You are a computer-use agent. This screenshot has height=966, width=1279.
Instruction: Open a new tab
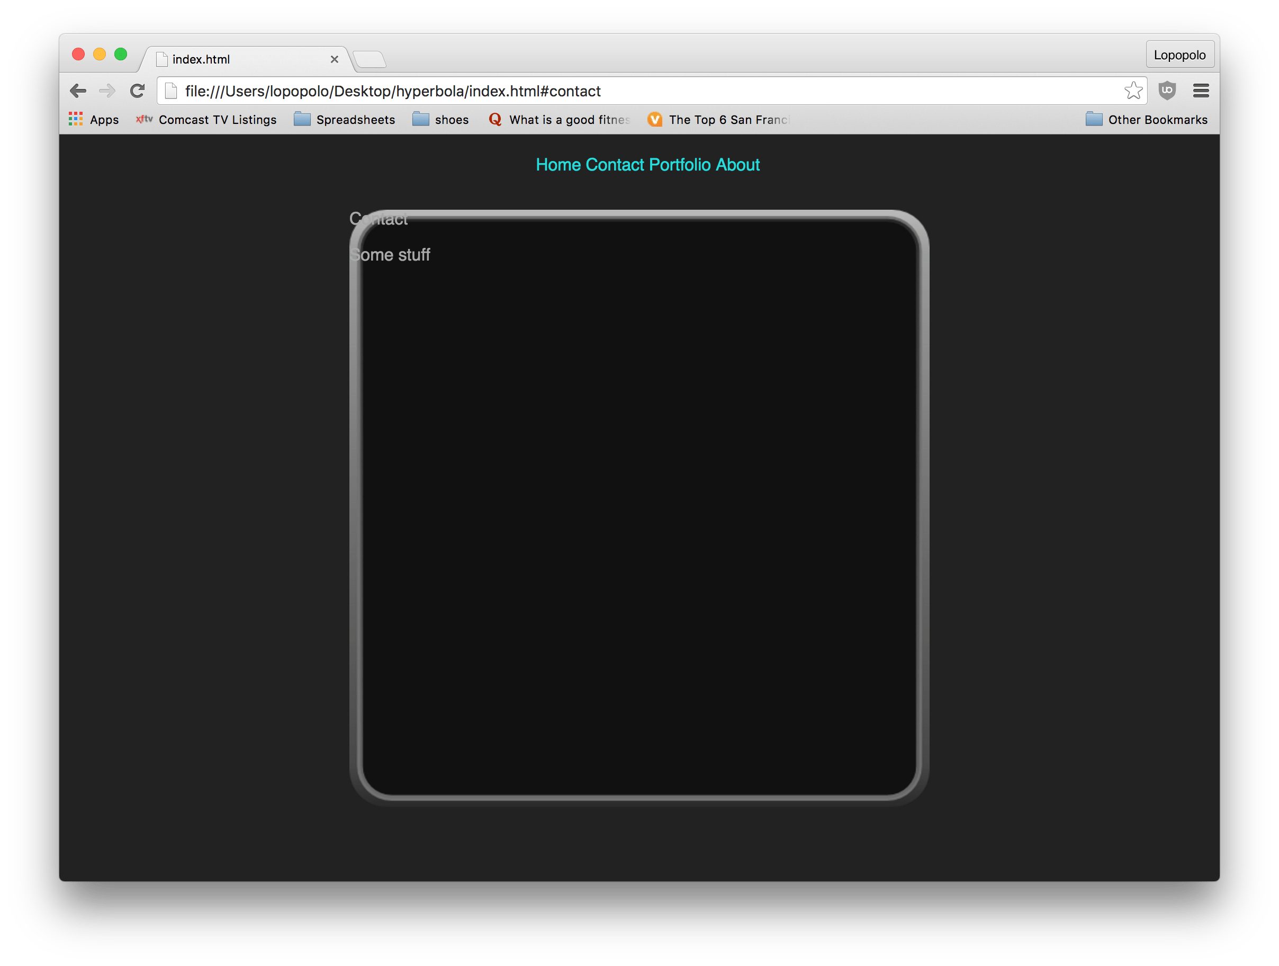(x=370, y=59)
